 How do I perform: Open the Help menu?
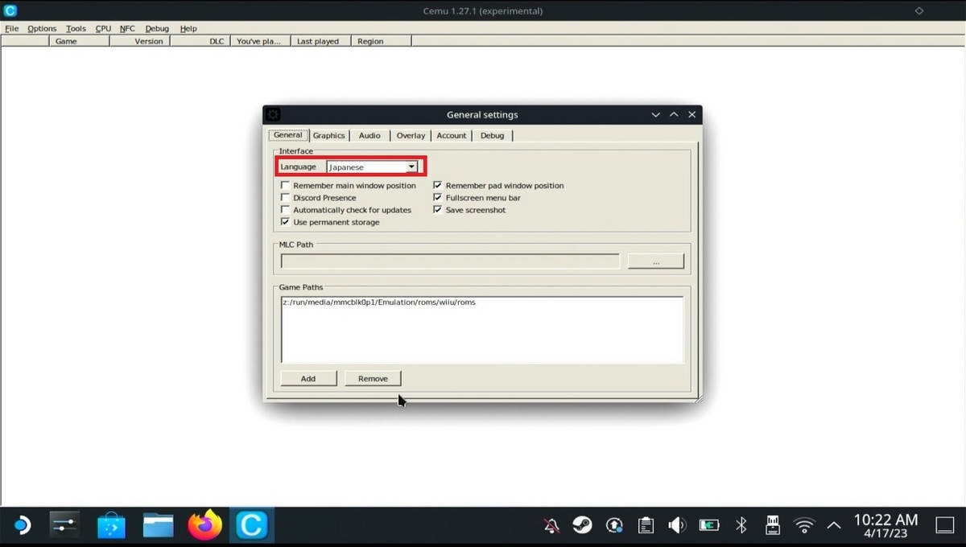click(188, 28)
